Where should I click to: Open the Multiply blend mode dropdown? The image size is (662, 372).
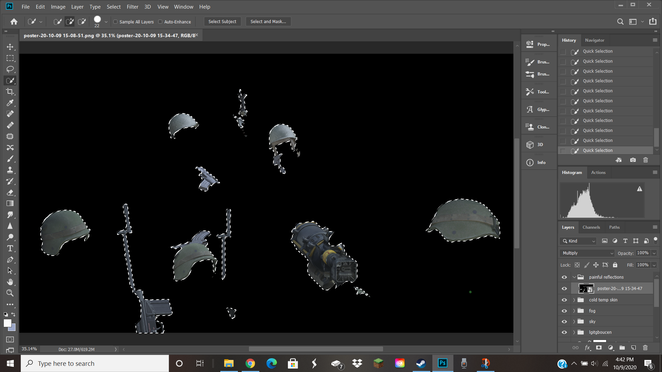pyautogui.click(x=587, y=253)
